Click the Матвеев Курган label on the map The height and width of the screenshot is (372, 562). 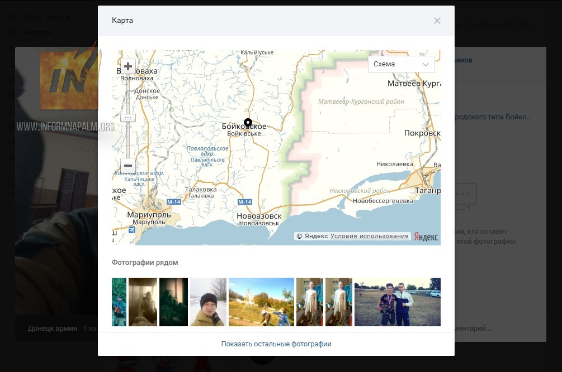[x=414, y=83]
